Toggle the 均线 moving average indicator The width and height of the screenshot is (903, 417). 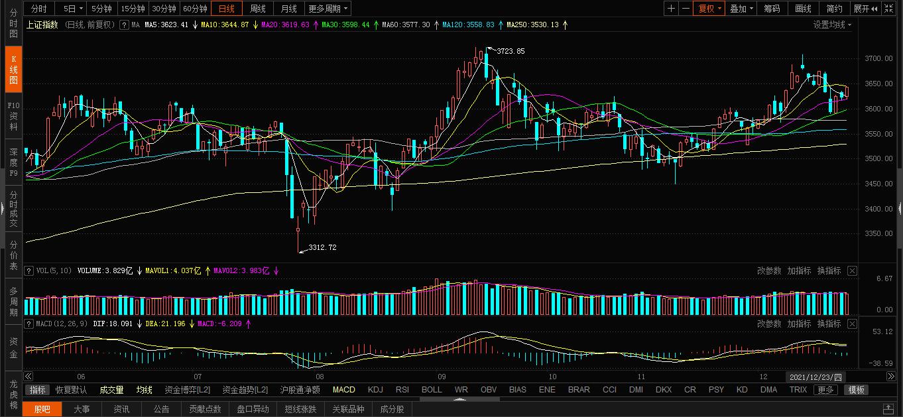click(145, 390)
